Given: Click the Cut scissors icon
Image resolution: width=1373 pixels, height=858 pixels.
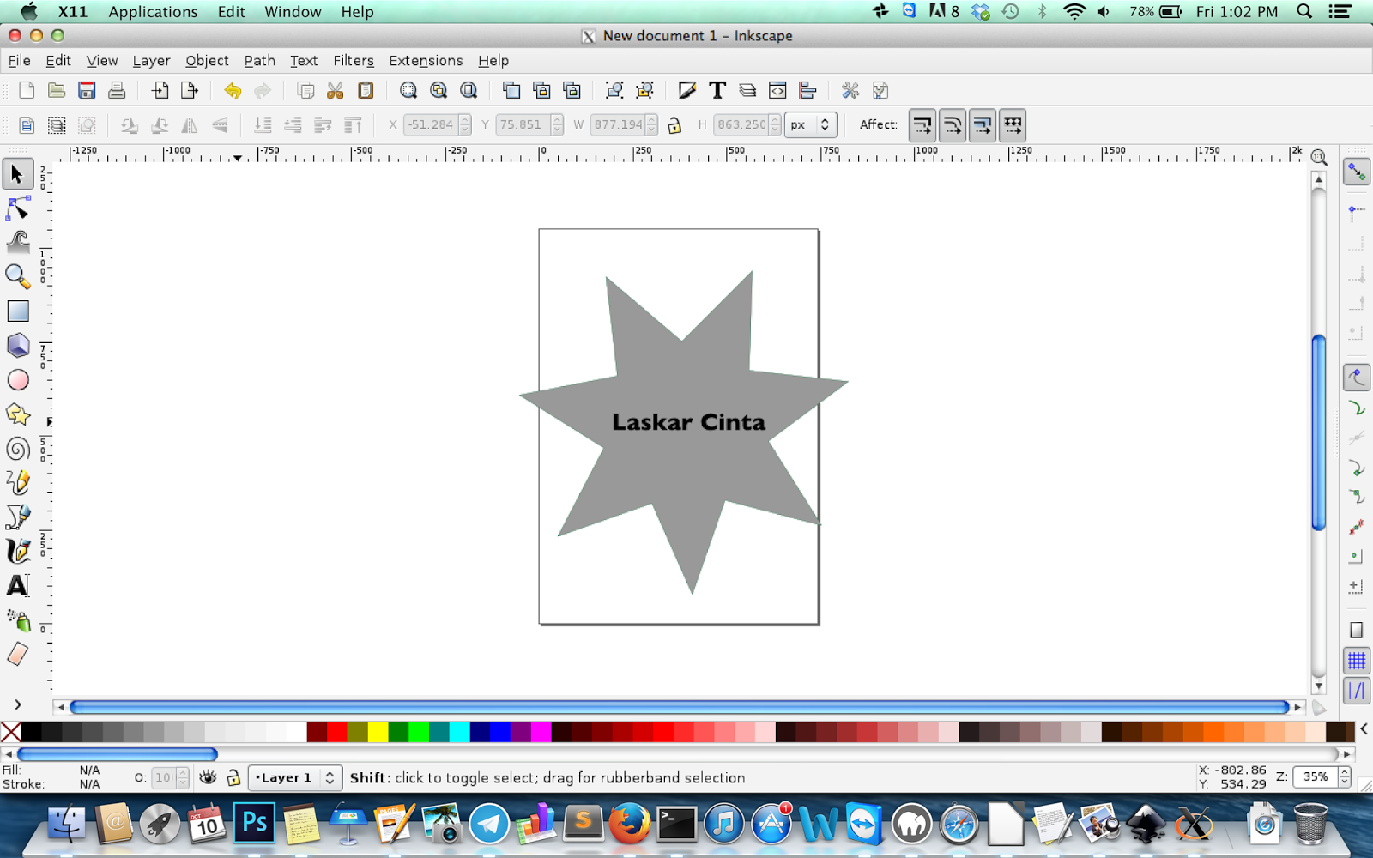Looking at the screenshot, I should (x=336, y=90).
